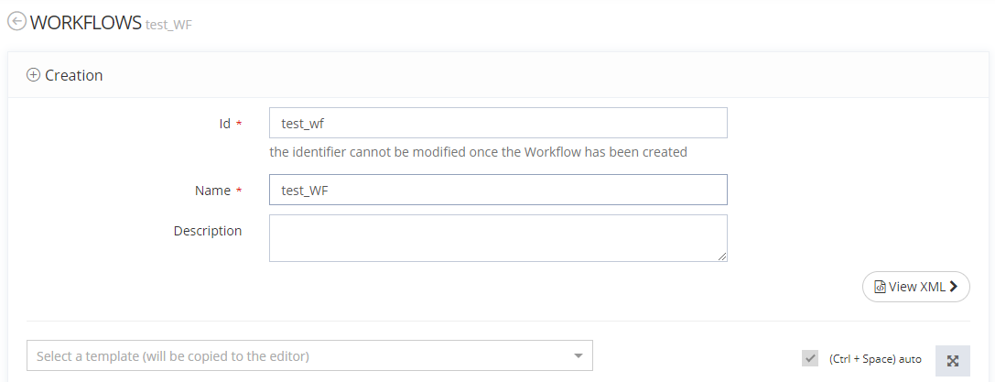The width and height of the screenshot is (995, 382).
Task: Click the Description field label
Action: 208,231
